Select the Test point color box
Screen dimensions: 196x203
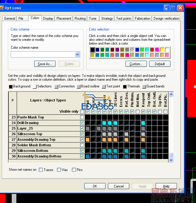pyautogui.click(x=104, y=87)
